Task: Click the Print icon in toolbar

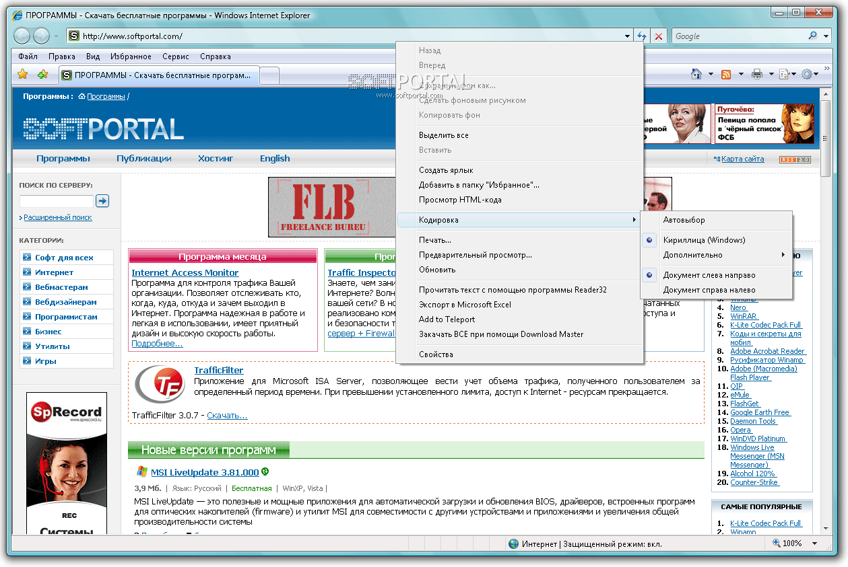Action: (x=757, y=74)
